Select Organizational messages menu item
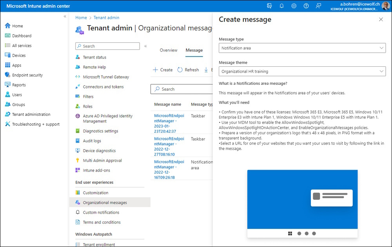 [x=110, y=202]
